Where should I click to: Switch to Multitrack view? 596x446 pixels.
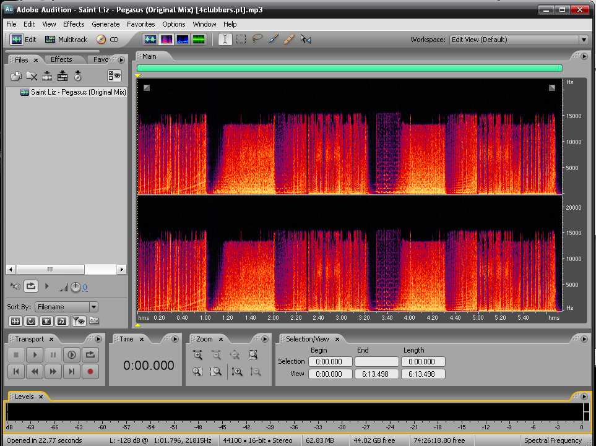66,40
